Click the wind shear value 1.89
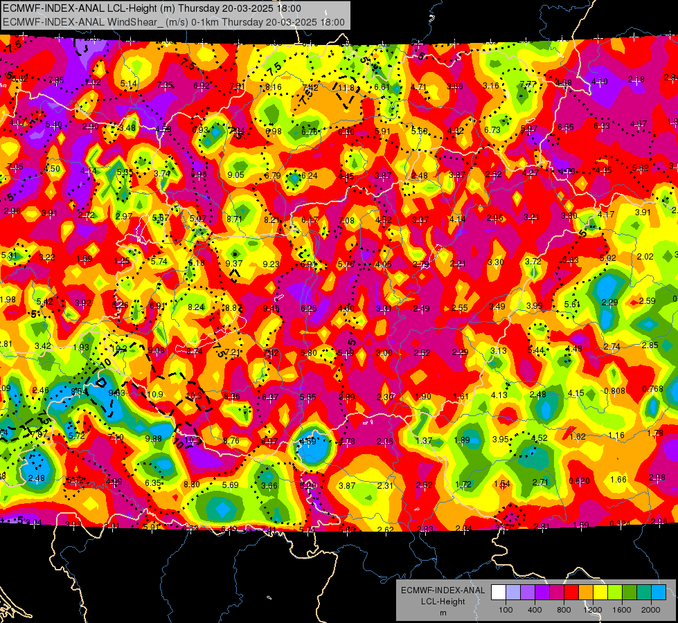This screenshot has width=678, height=623. [462, 440]
